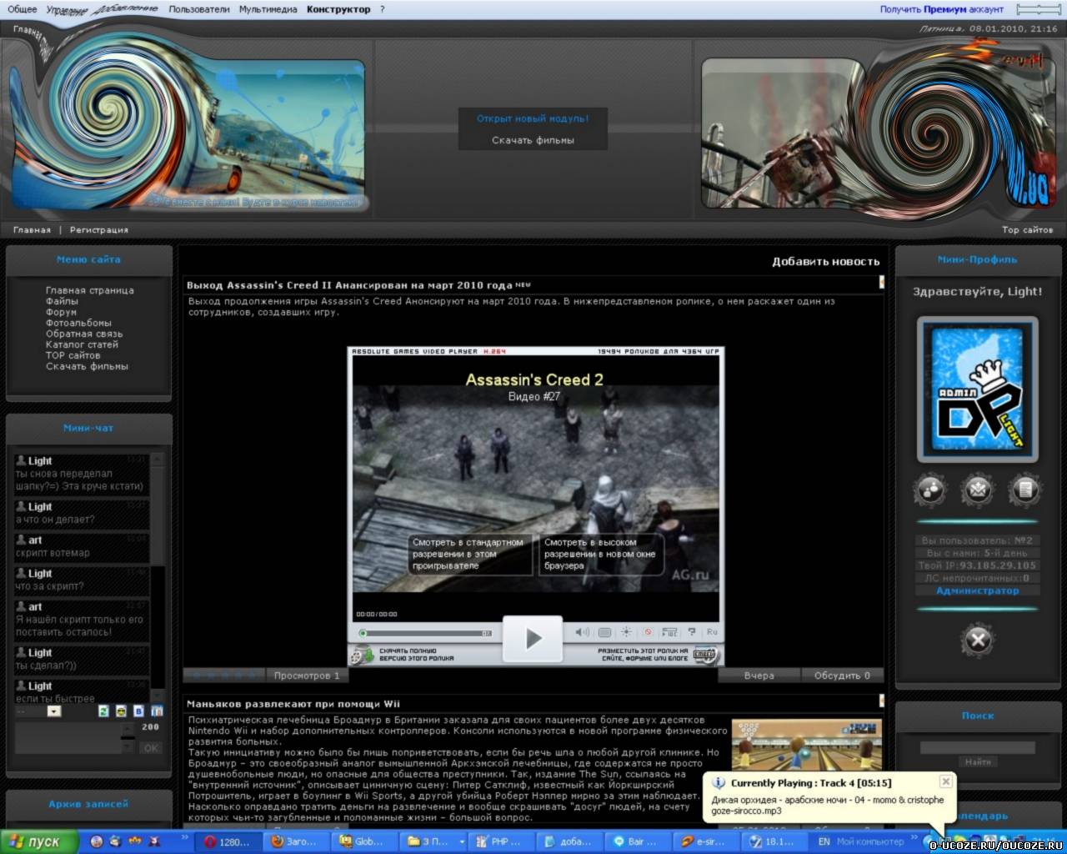
Task: Open Фотоальбомы in the site menu
Action: click(x=78, y=323)
